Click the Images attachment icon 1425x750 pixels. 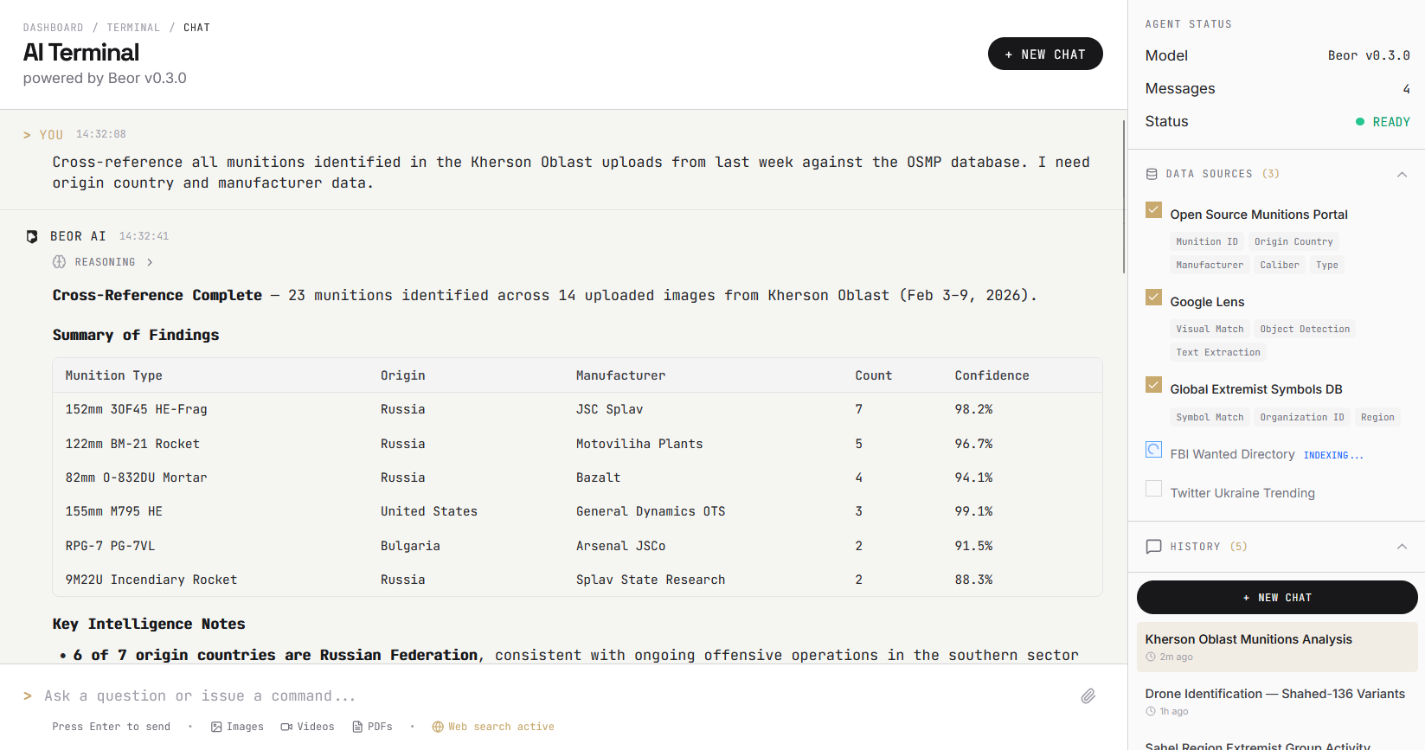216,727
